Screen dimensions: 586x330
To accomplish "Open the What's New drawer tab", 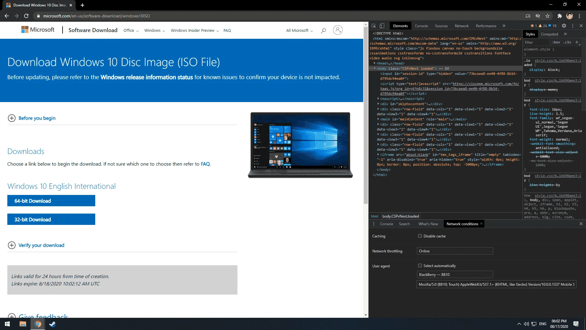I will click(x=428, y=224).
